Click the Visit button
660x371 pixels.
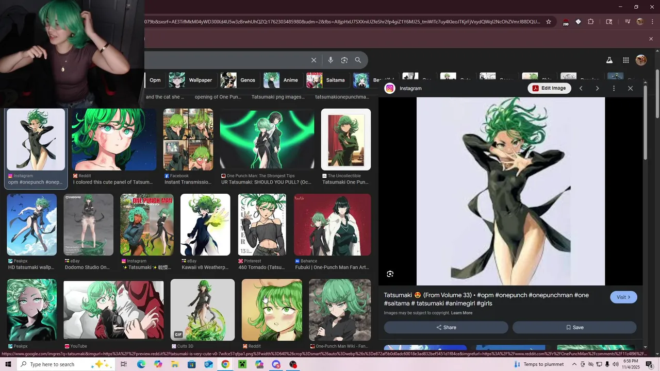pos(623,297)
